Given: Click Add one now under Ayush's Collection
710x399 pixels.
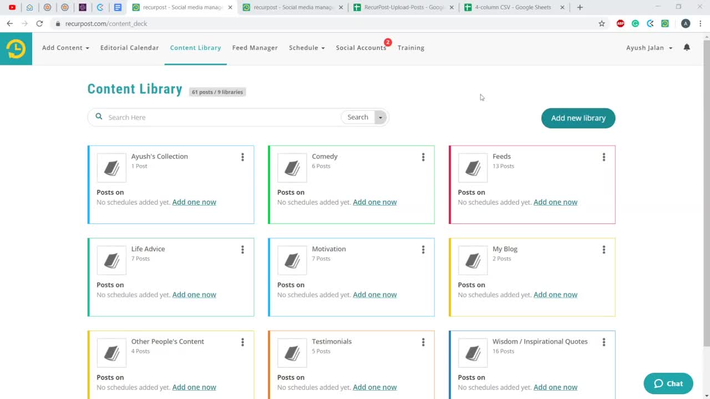Looking at the screenshot, I should coord(194,202).
